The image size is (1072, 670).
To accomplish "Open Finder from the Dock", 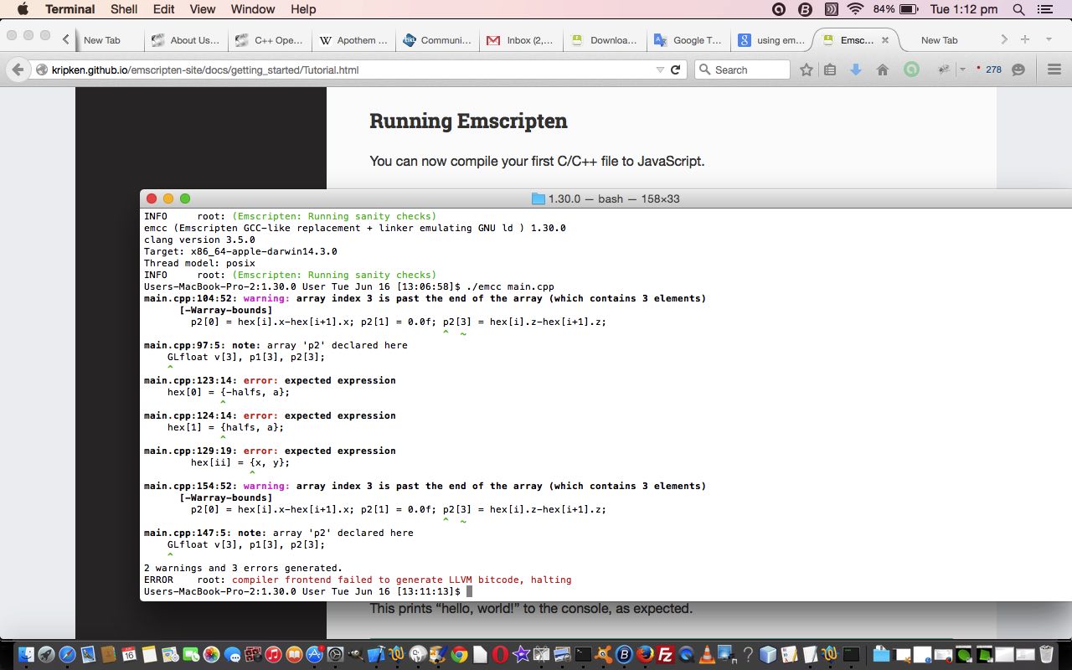I will [x=26, y=654].
